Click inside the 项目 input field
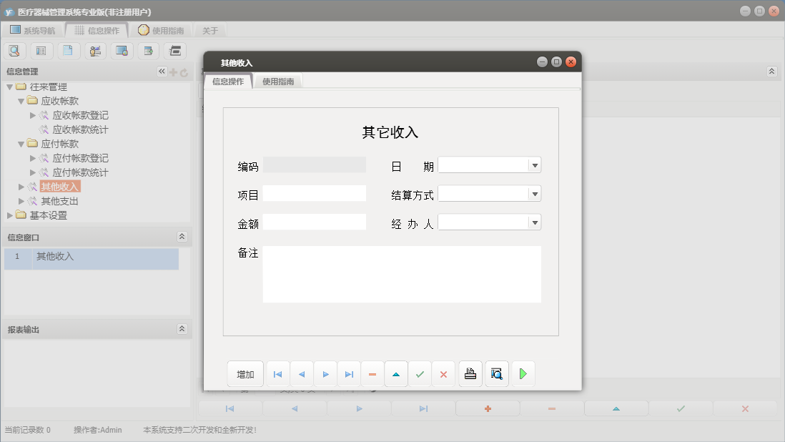Screen dimensions: 785x442 pyautogui.click(x=315, y=193)
